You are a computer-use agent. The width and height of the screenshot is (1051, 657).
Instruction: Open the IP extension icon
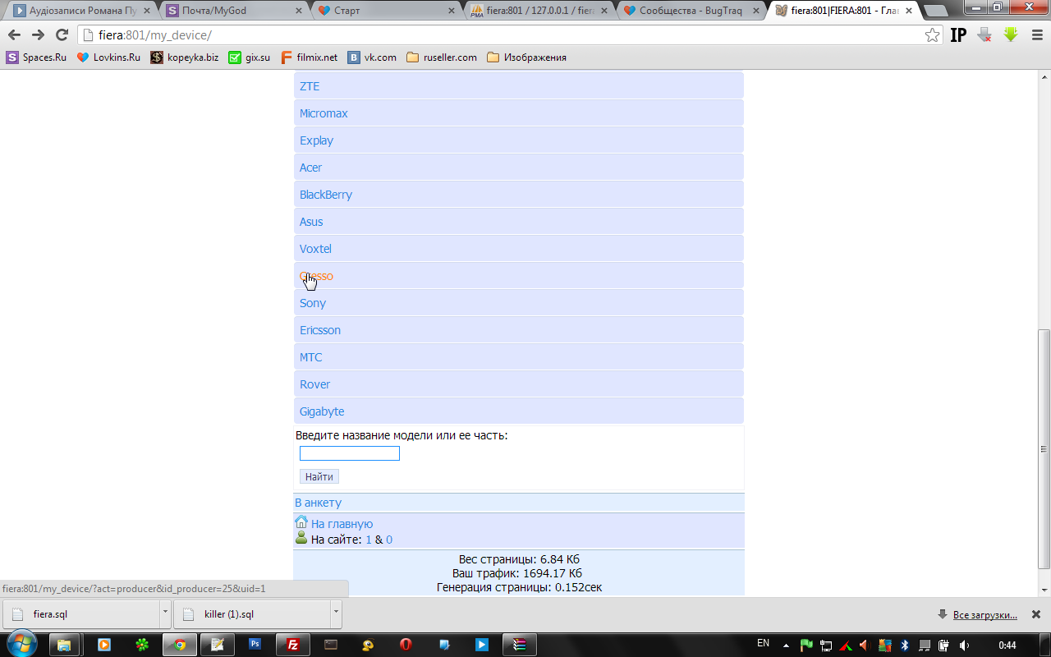pyautogui.click(x=958, y=35)
